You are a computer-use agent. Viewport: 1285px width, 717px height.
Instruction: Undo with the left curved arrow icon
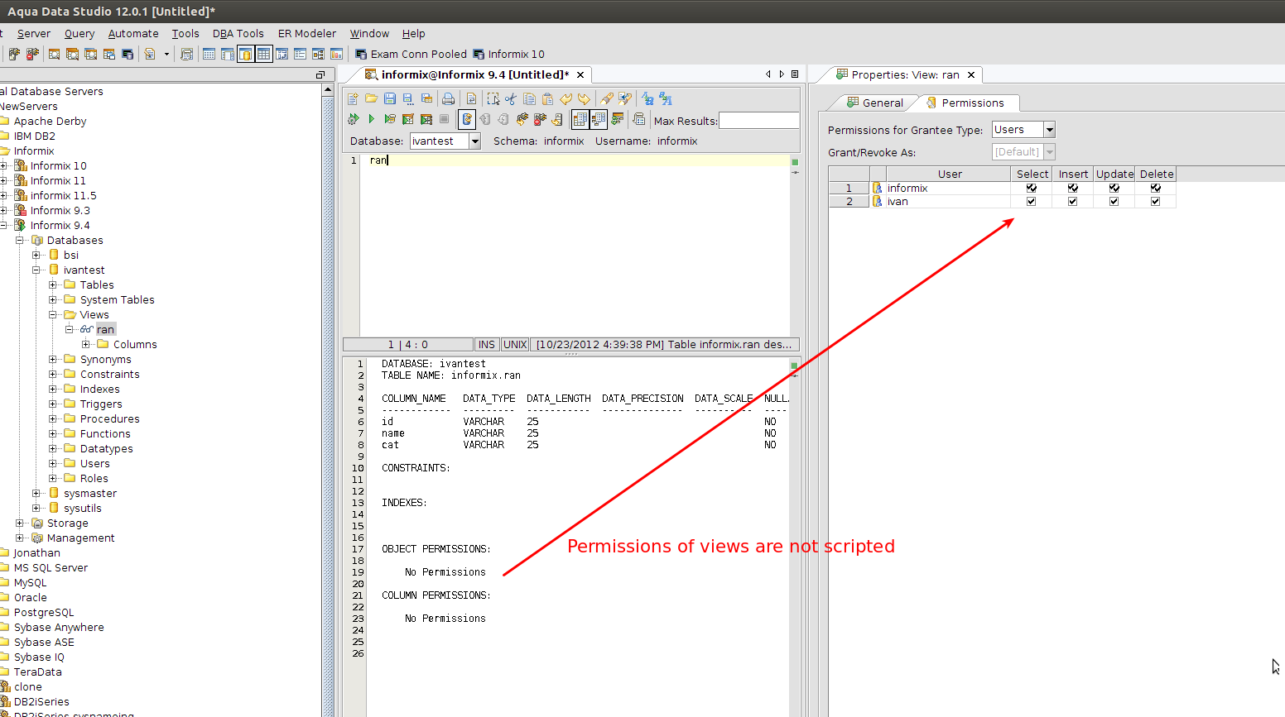[566, 98]
